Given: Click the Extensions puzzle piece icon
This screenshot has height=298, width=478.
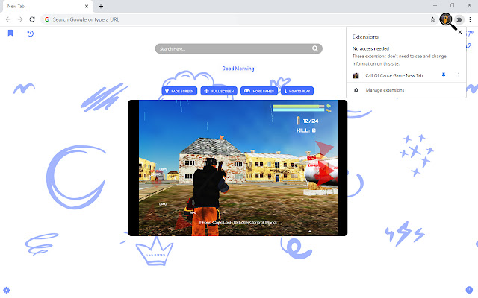Looking at the screenshot, I should click(459, 19).
